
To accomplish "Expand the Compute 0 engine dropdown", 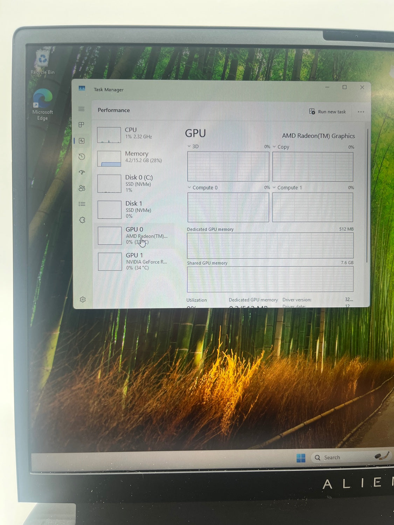I will (x=189, y=188).
